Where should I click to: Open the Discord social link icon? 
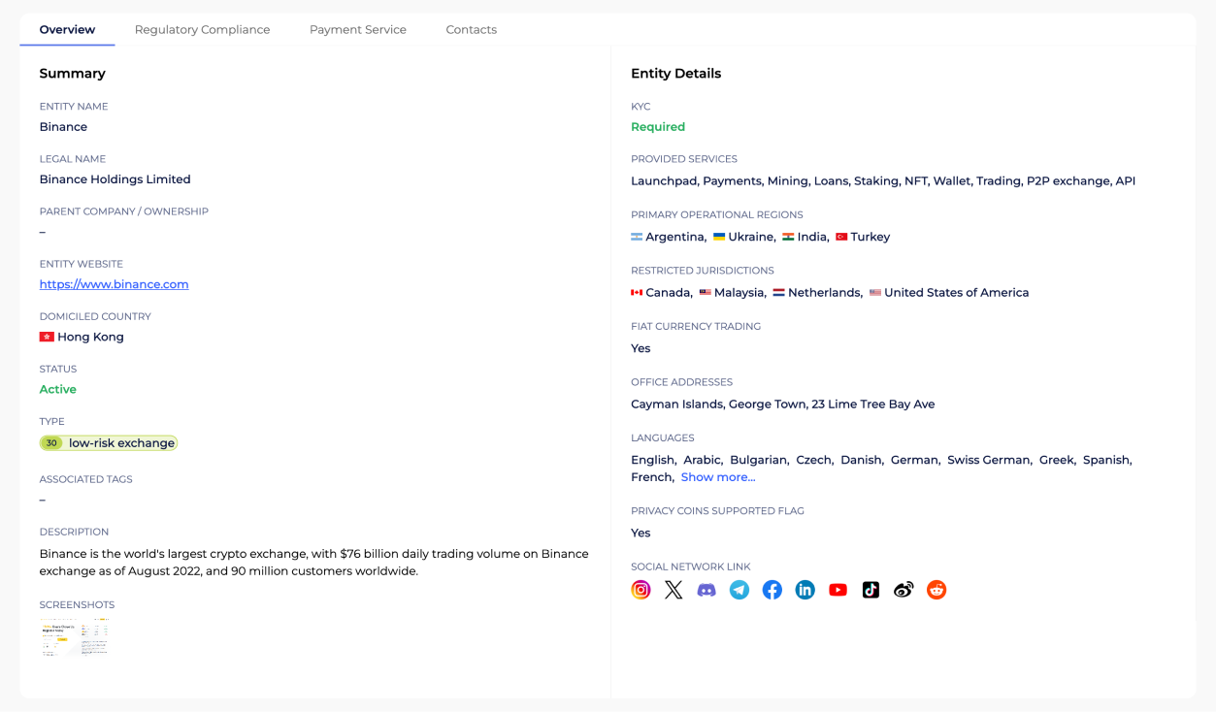tap(707, 590)
